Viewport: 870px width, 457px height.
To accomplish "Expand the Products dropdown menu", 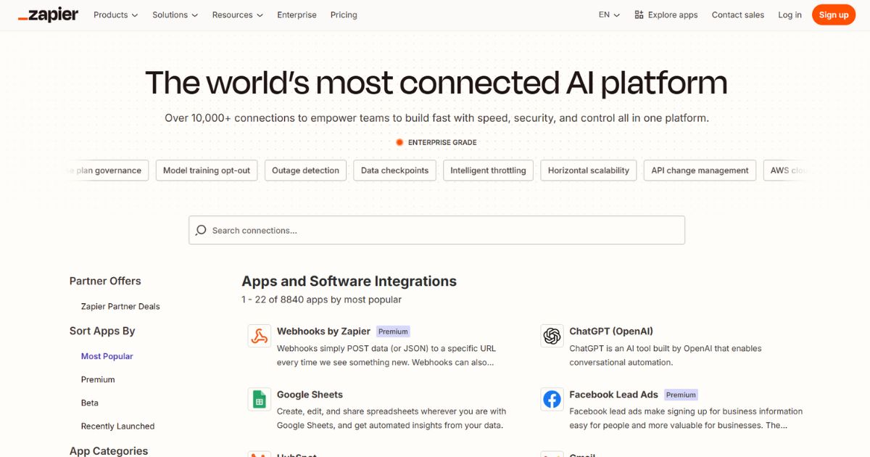I will 115,15.
